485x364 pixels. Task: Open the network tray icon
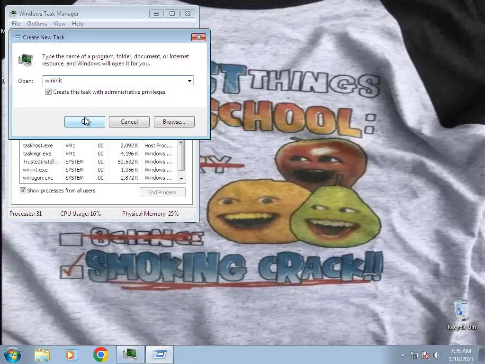[414, 355]
